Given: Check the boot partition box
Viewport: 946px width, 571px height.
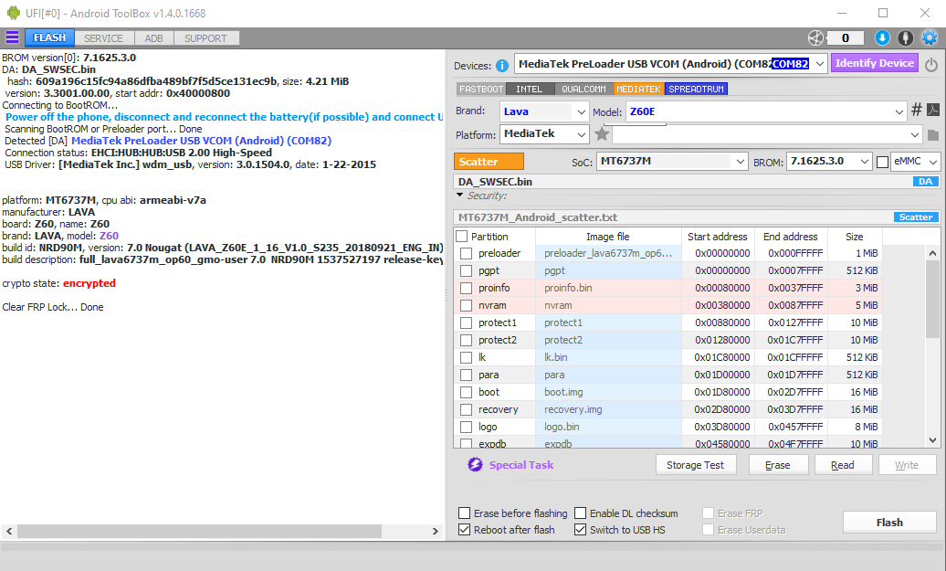Looking at the screenshot, I should coord(466,392).
